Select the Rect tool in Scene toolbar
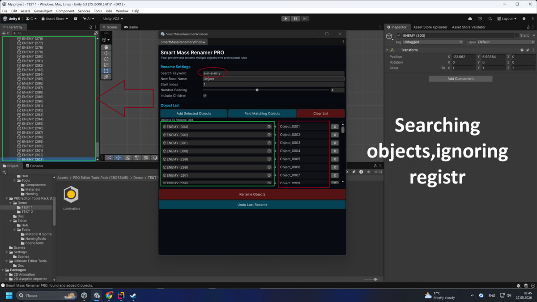Image resolution: width=537 pixels, height=302 pixels. [x=106, y=71]
